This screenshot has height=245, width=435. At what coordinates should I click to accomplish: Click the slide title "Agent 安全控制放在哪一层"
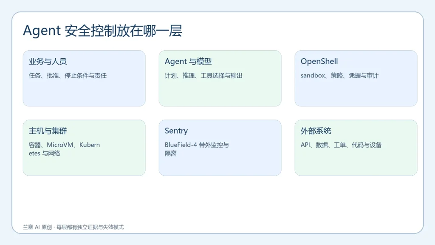(x=102, y=31)
